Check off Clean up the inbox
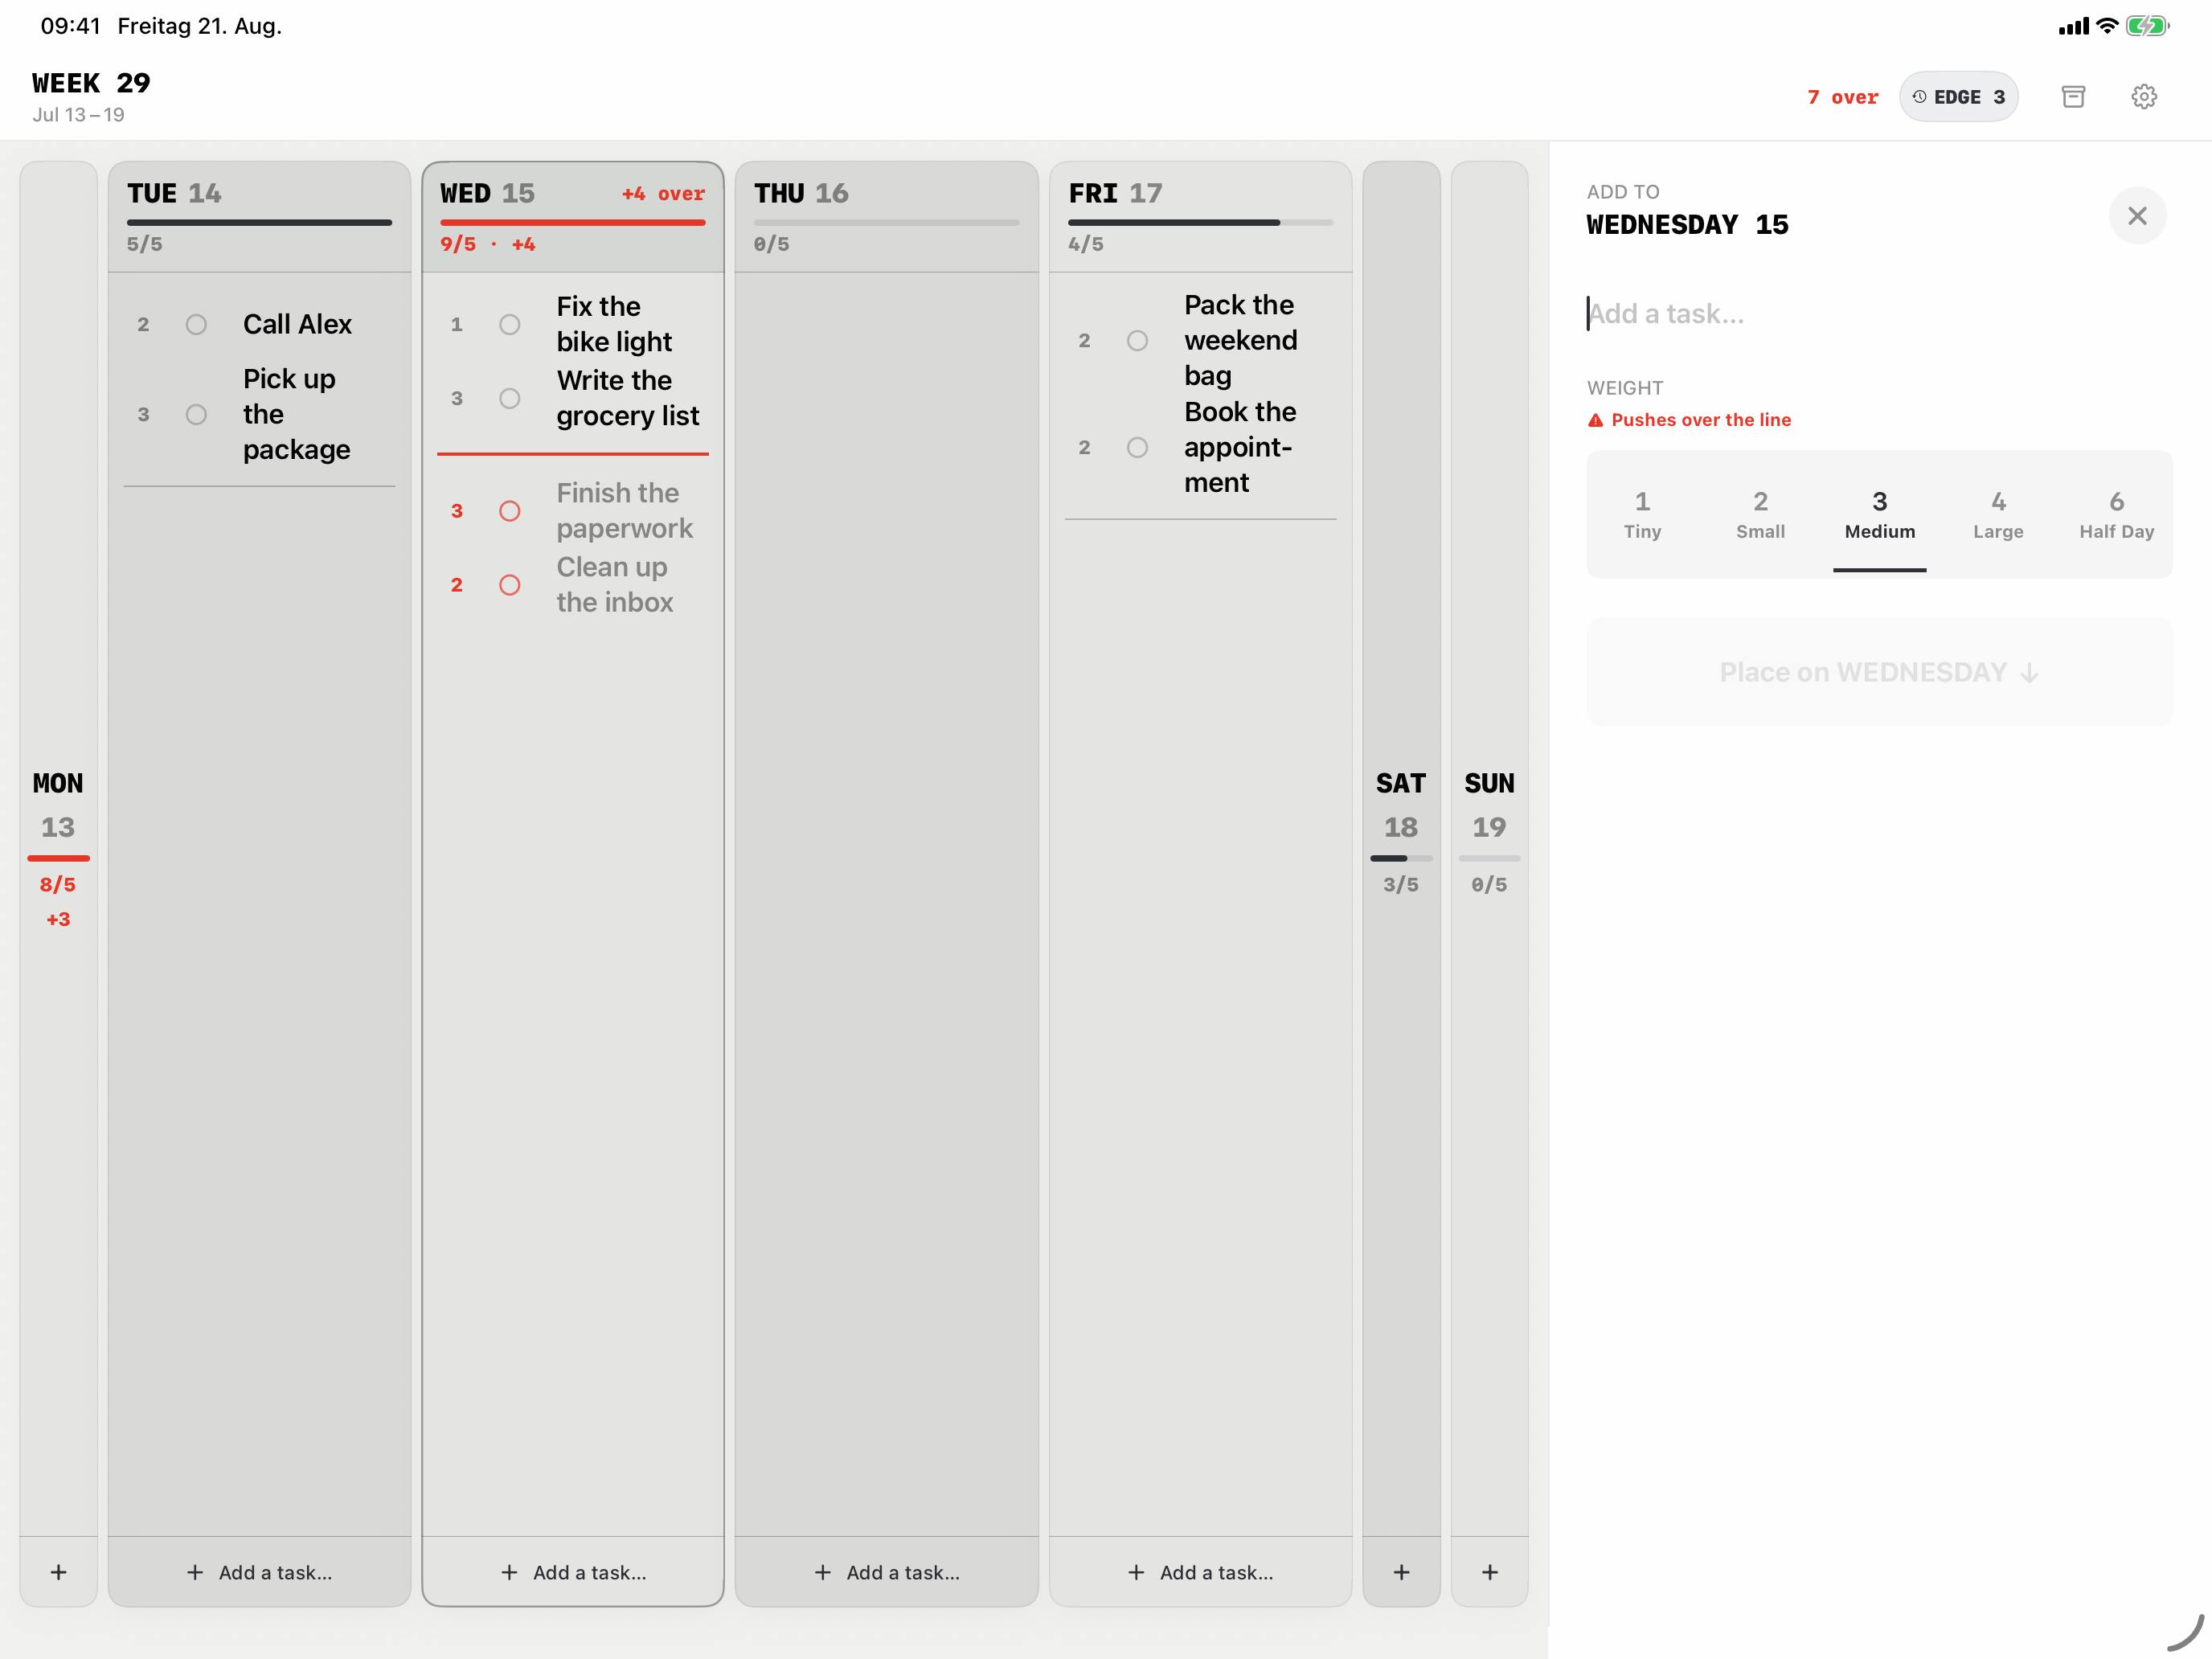This screenshot has height=1659, width=2212. tap(509, 585)
